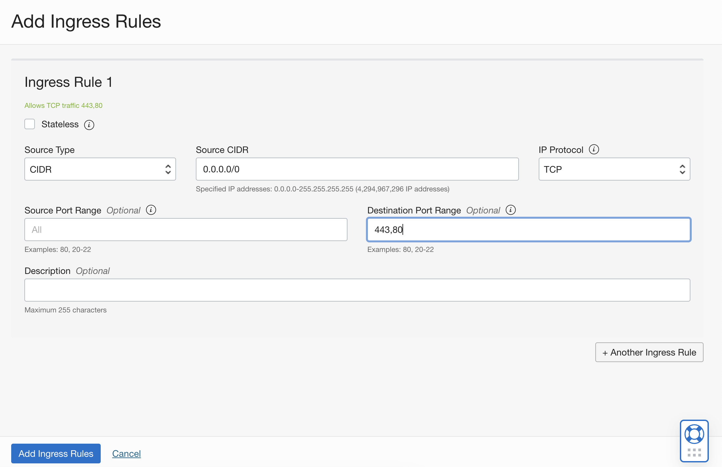Click the Ingress Rule 1 heading
The height and width of the screenshot is (467, 722).
[x=68, y=82]
